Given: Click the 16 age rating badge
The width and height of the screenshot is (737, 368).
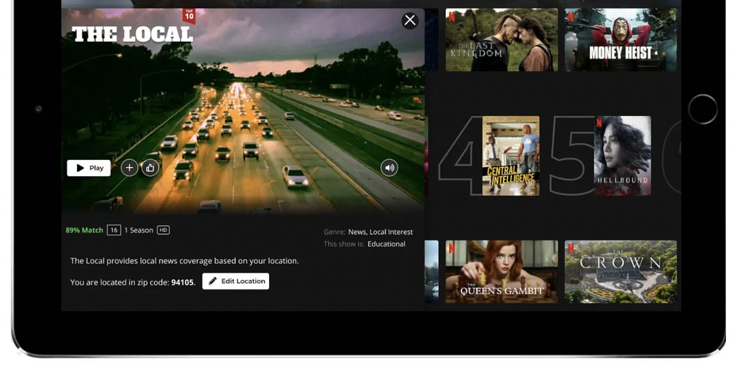Looking at the screenshot, I should [114, 230].
